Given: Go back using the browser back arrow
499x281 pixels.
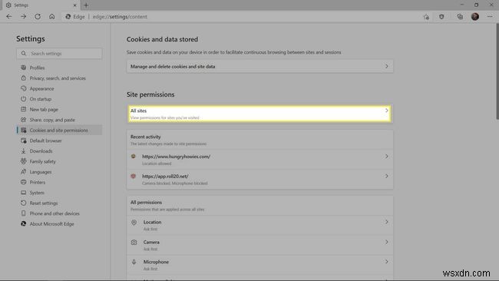Looking at the screenshot, I should [x=9, y=17].
